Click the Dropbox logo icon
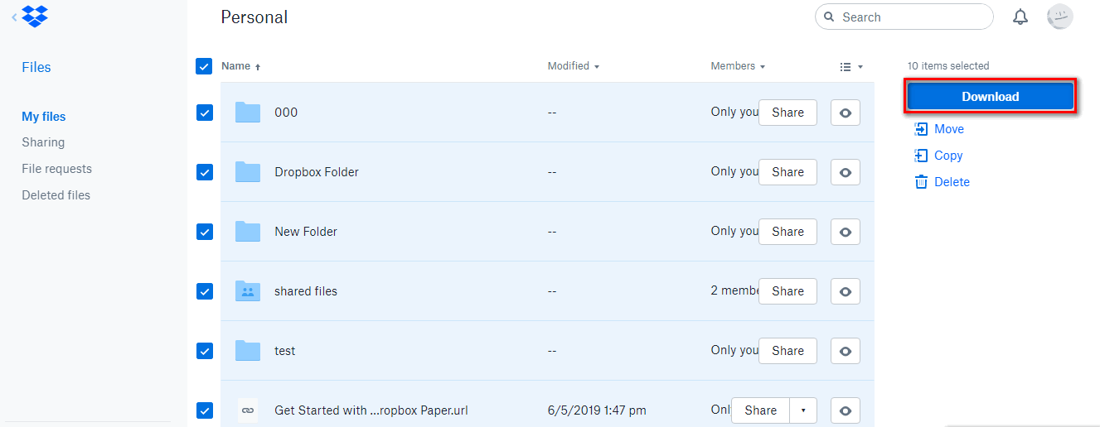This screenshot has width=1100, height=427. (x=35, y=16)
